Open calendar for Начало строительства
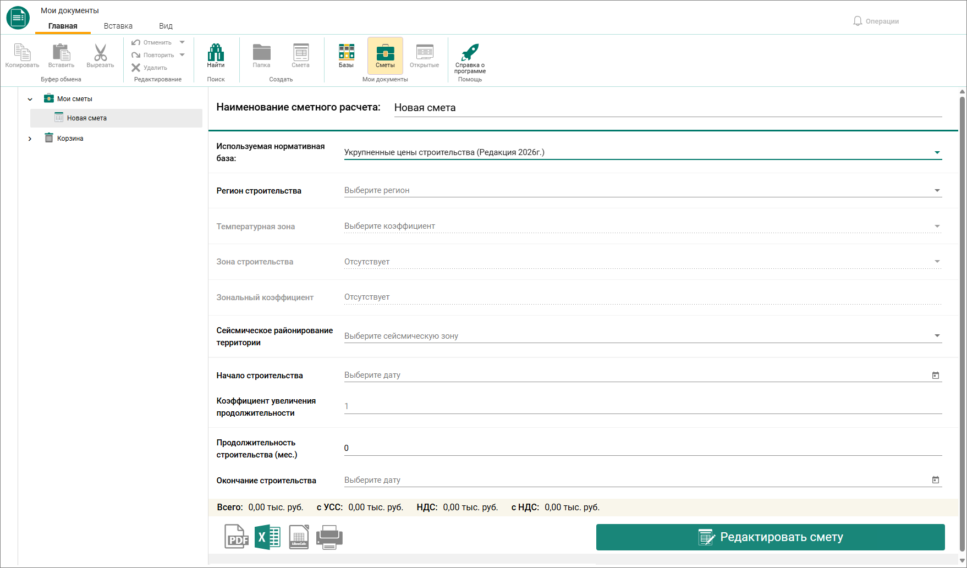 pyautogui.click(x=936, y=375)
